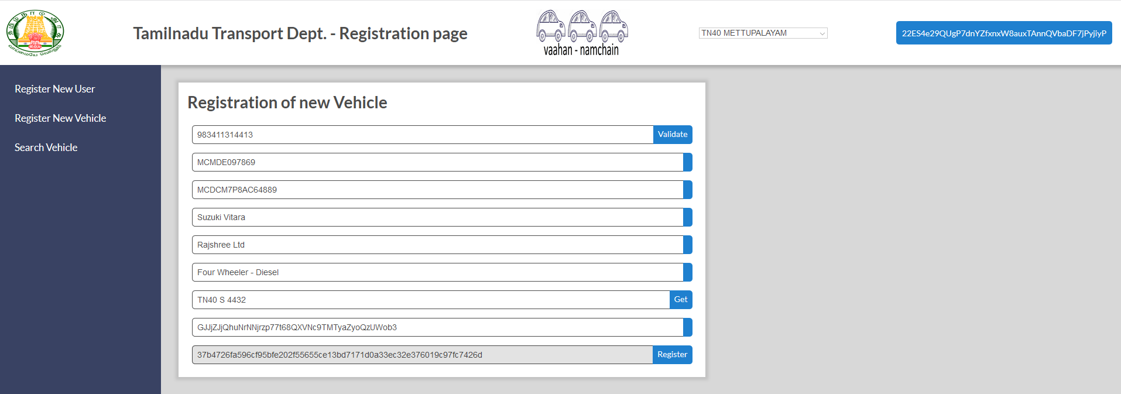Viewport: 1121px width, 394px height.
Task: Open Register New Vehicle page
Action: (x=60, y=118)
